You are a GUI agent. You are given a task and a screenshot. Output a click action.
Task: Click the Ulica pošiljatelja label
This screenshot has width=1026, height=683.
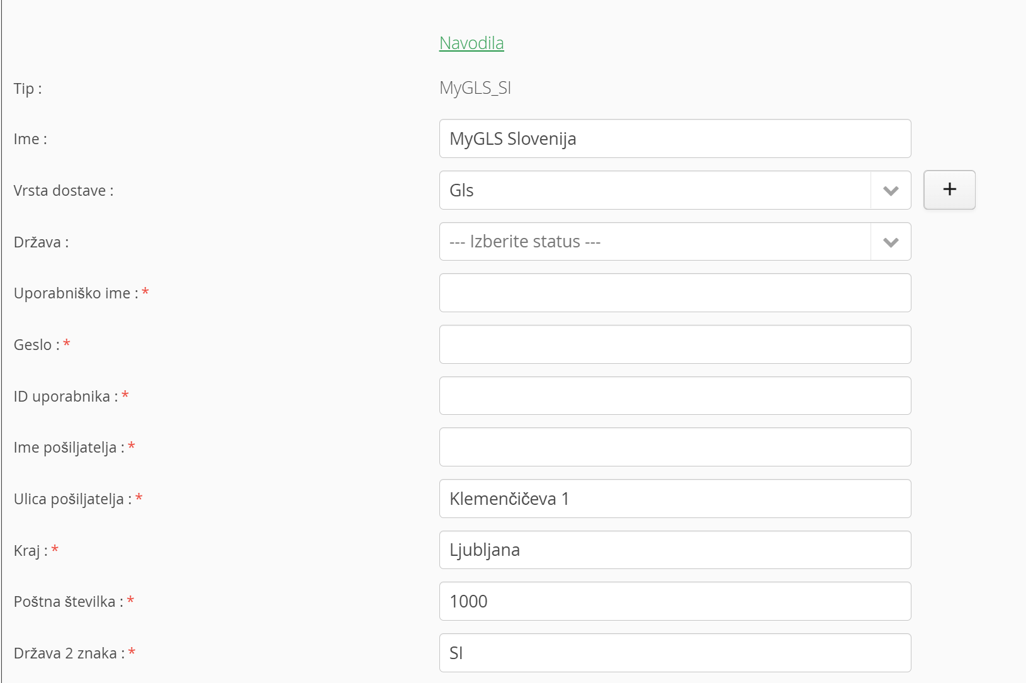(x=73, y=499)
